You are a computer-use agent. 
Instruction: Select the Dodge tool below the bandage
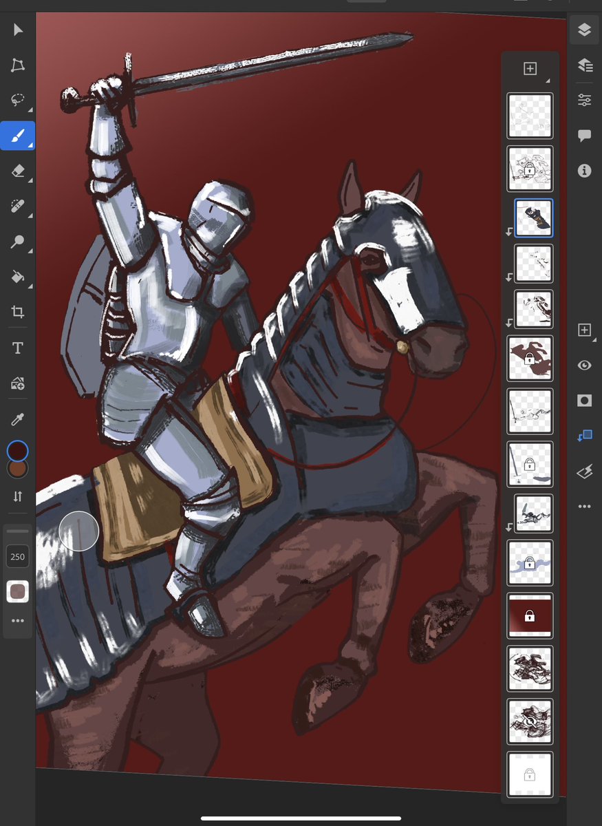pyautogui.click(x=18, y=242)
